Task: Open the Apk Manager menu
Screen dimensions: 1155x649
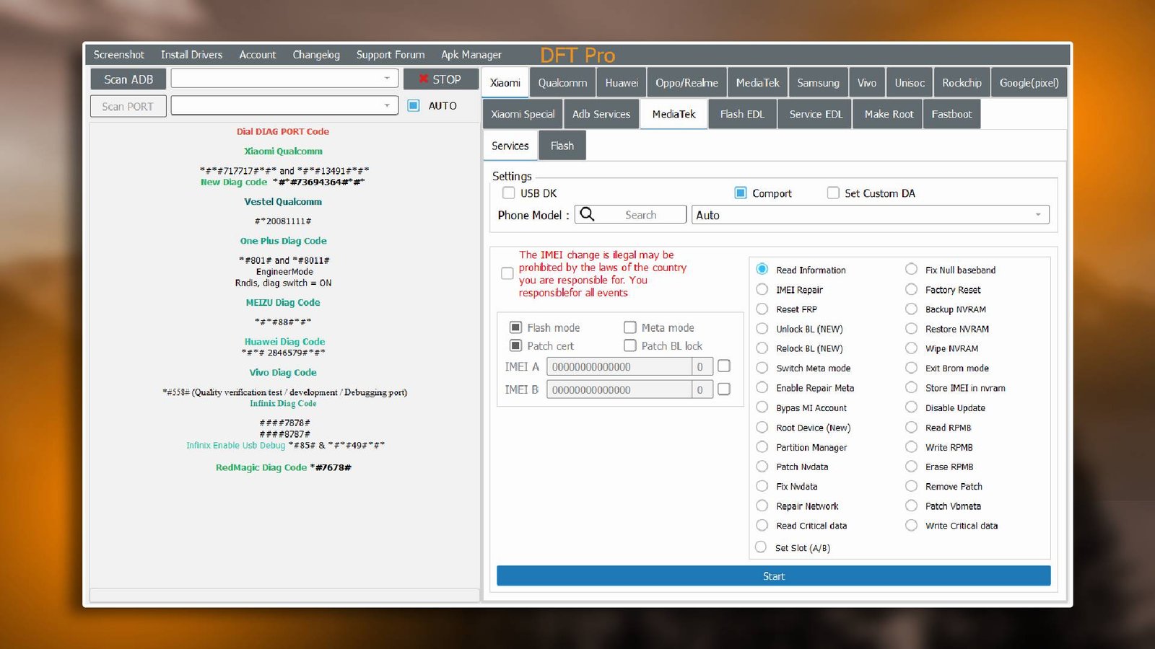Action: (471, 55)
